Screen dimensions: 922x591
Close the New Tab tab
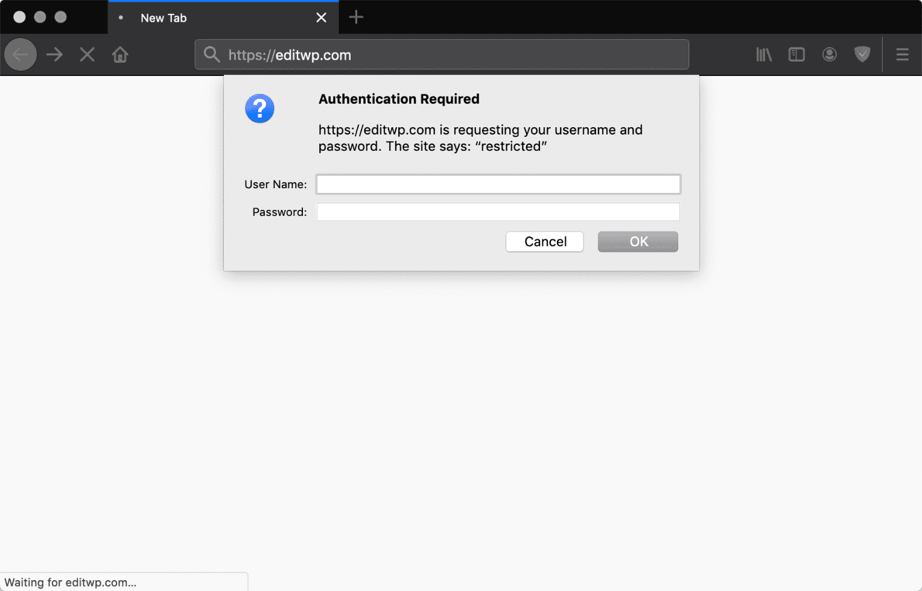pyautogui.click(x=321, y=17)
